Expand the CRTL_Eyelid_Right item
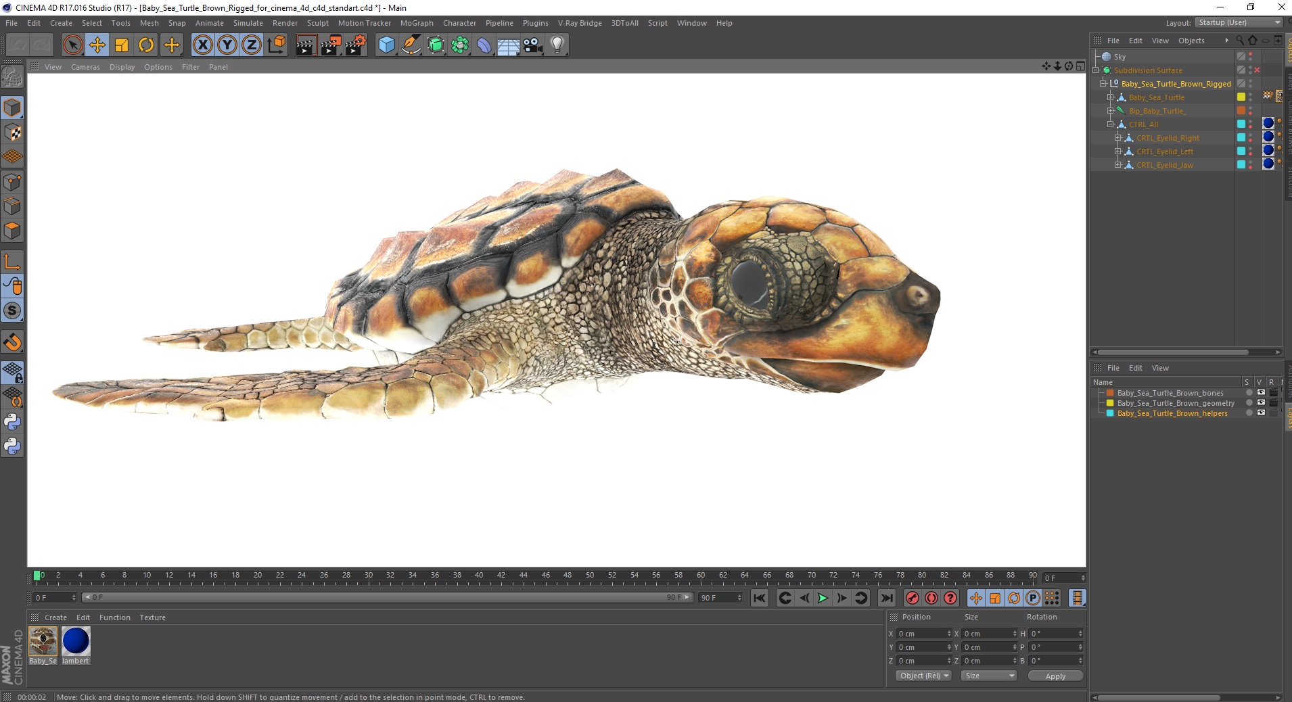 [x=1117, y=138]
